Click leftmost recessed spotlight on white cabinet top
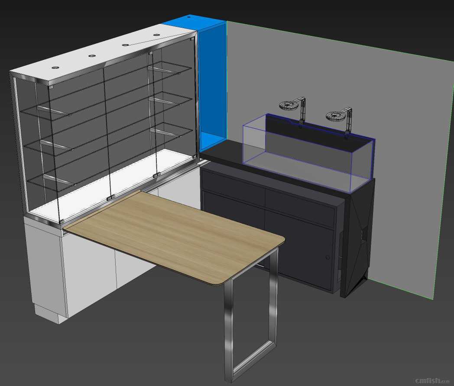 click(x=55, y=68)
